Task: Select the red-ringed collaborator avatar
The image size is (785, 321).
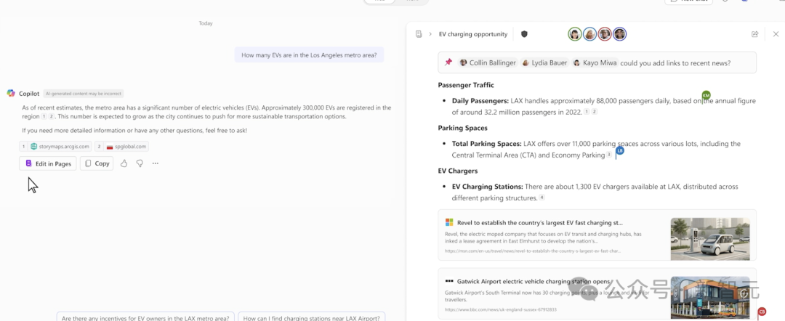Action: pos(605,34)
